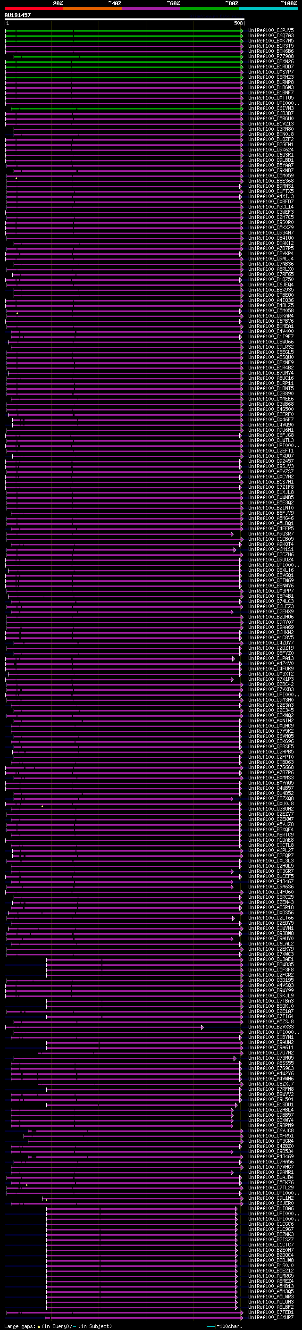Click the green ~80% identity legend bar

210,8
